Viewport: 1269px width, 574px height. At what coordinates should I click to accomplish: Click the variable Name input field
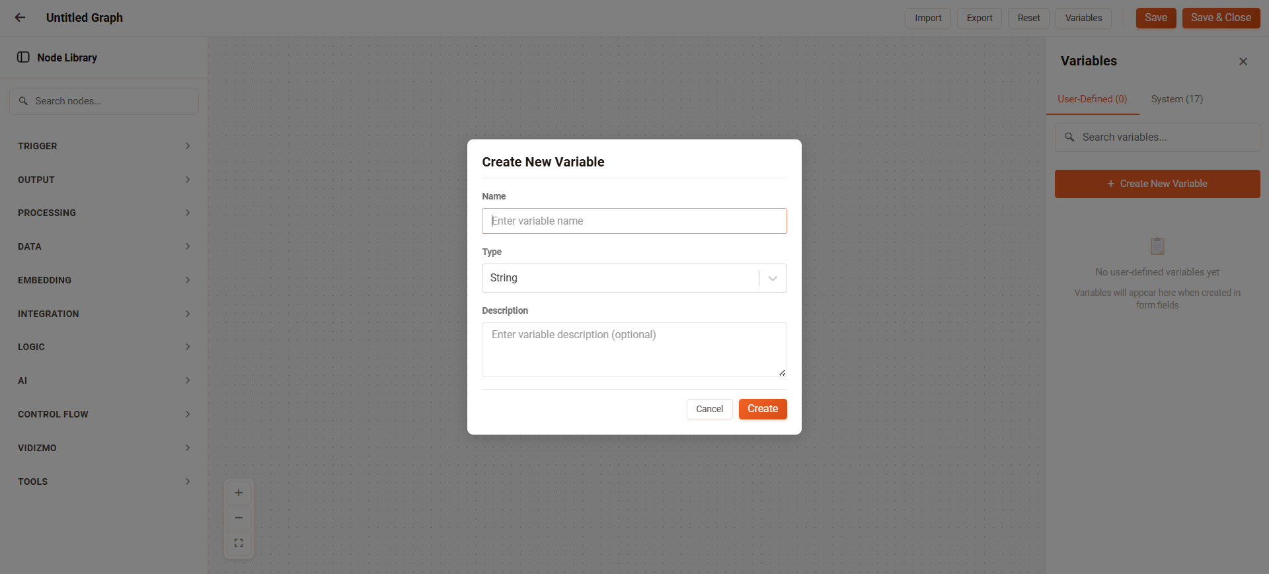(x=634, y=221)
